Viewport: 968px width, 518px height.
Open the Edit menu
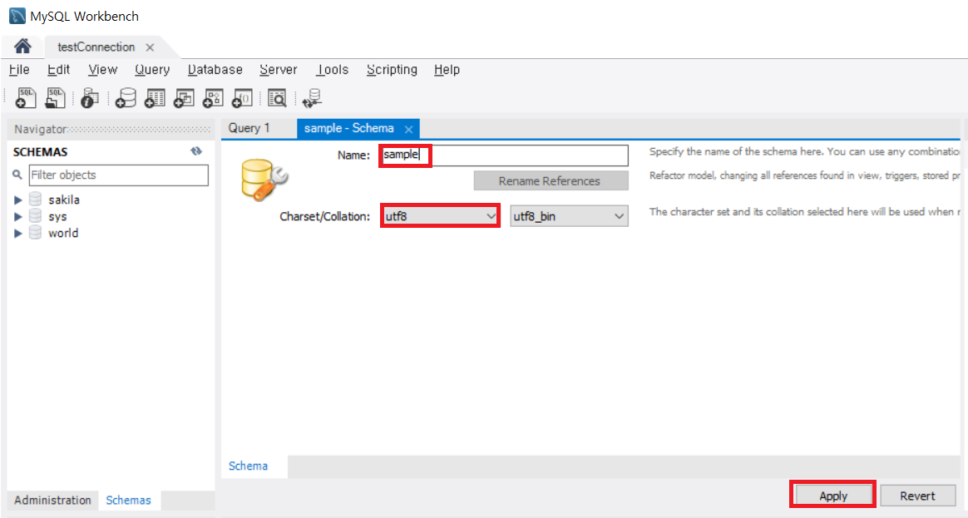click(59, 70)
